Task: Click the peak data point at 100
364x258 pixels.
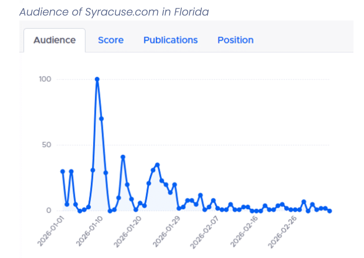Action: [97, 79]
